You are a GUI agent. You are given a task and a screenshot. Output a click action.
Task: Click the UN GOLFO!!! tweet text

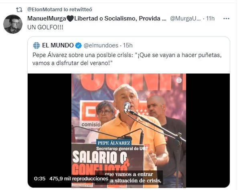[45, 27]
